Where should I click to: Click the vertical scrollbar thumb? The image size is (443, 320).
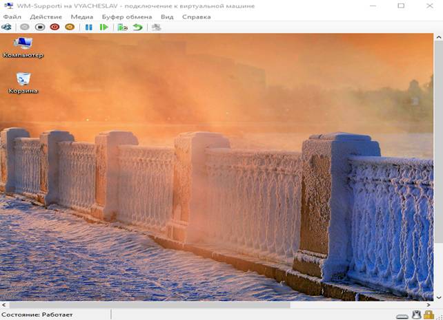point(438,141)
